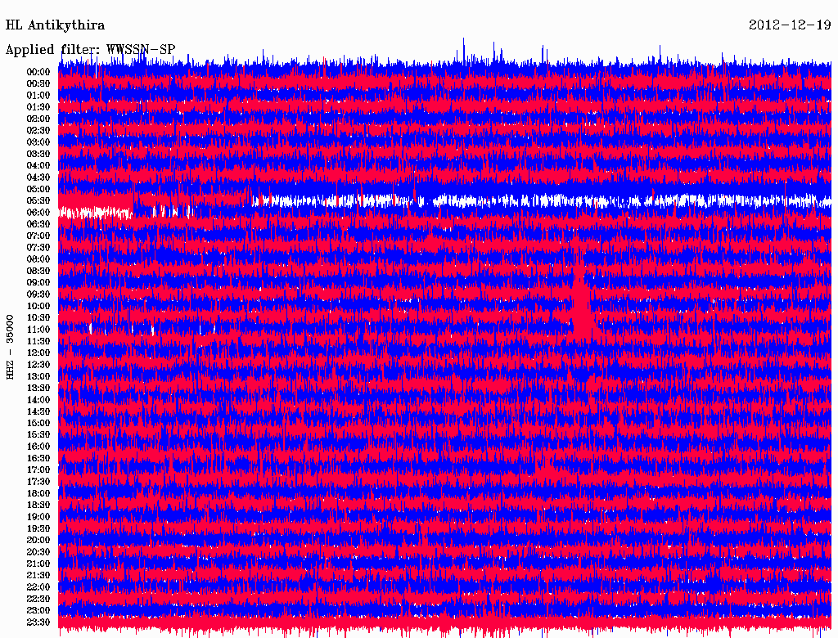Select the 20:30 time label
Screen dimensions: 838x638
coord(38,551)
